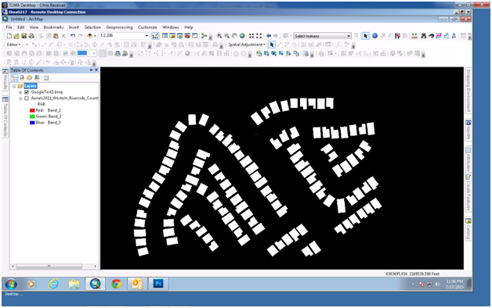The image size is (492, 308).
Task: Open the Edit menu
Action: (x=21, y=27)
